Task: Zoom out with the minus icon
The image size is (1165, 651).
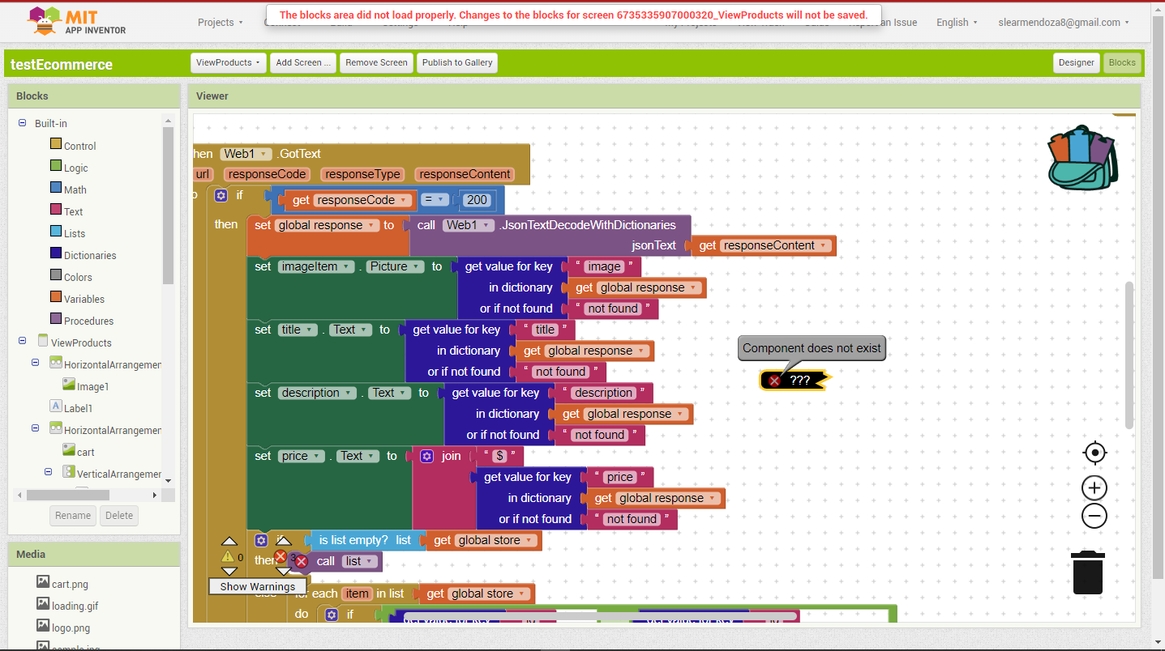Action: pos(1094,516)
